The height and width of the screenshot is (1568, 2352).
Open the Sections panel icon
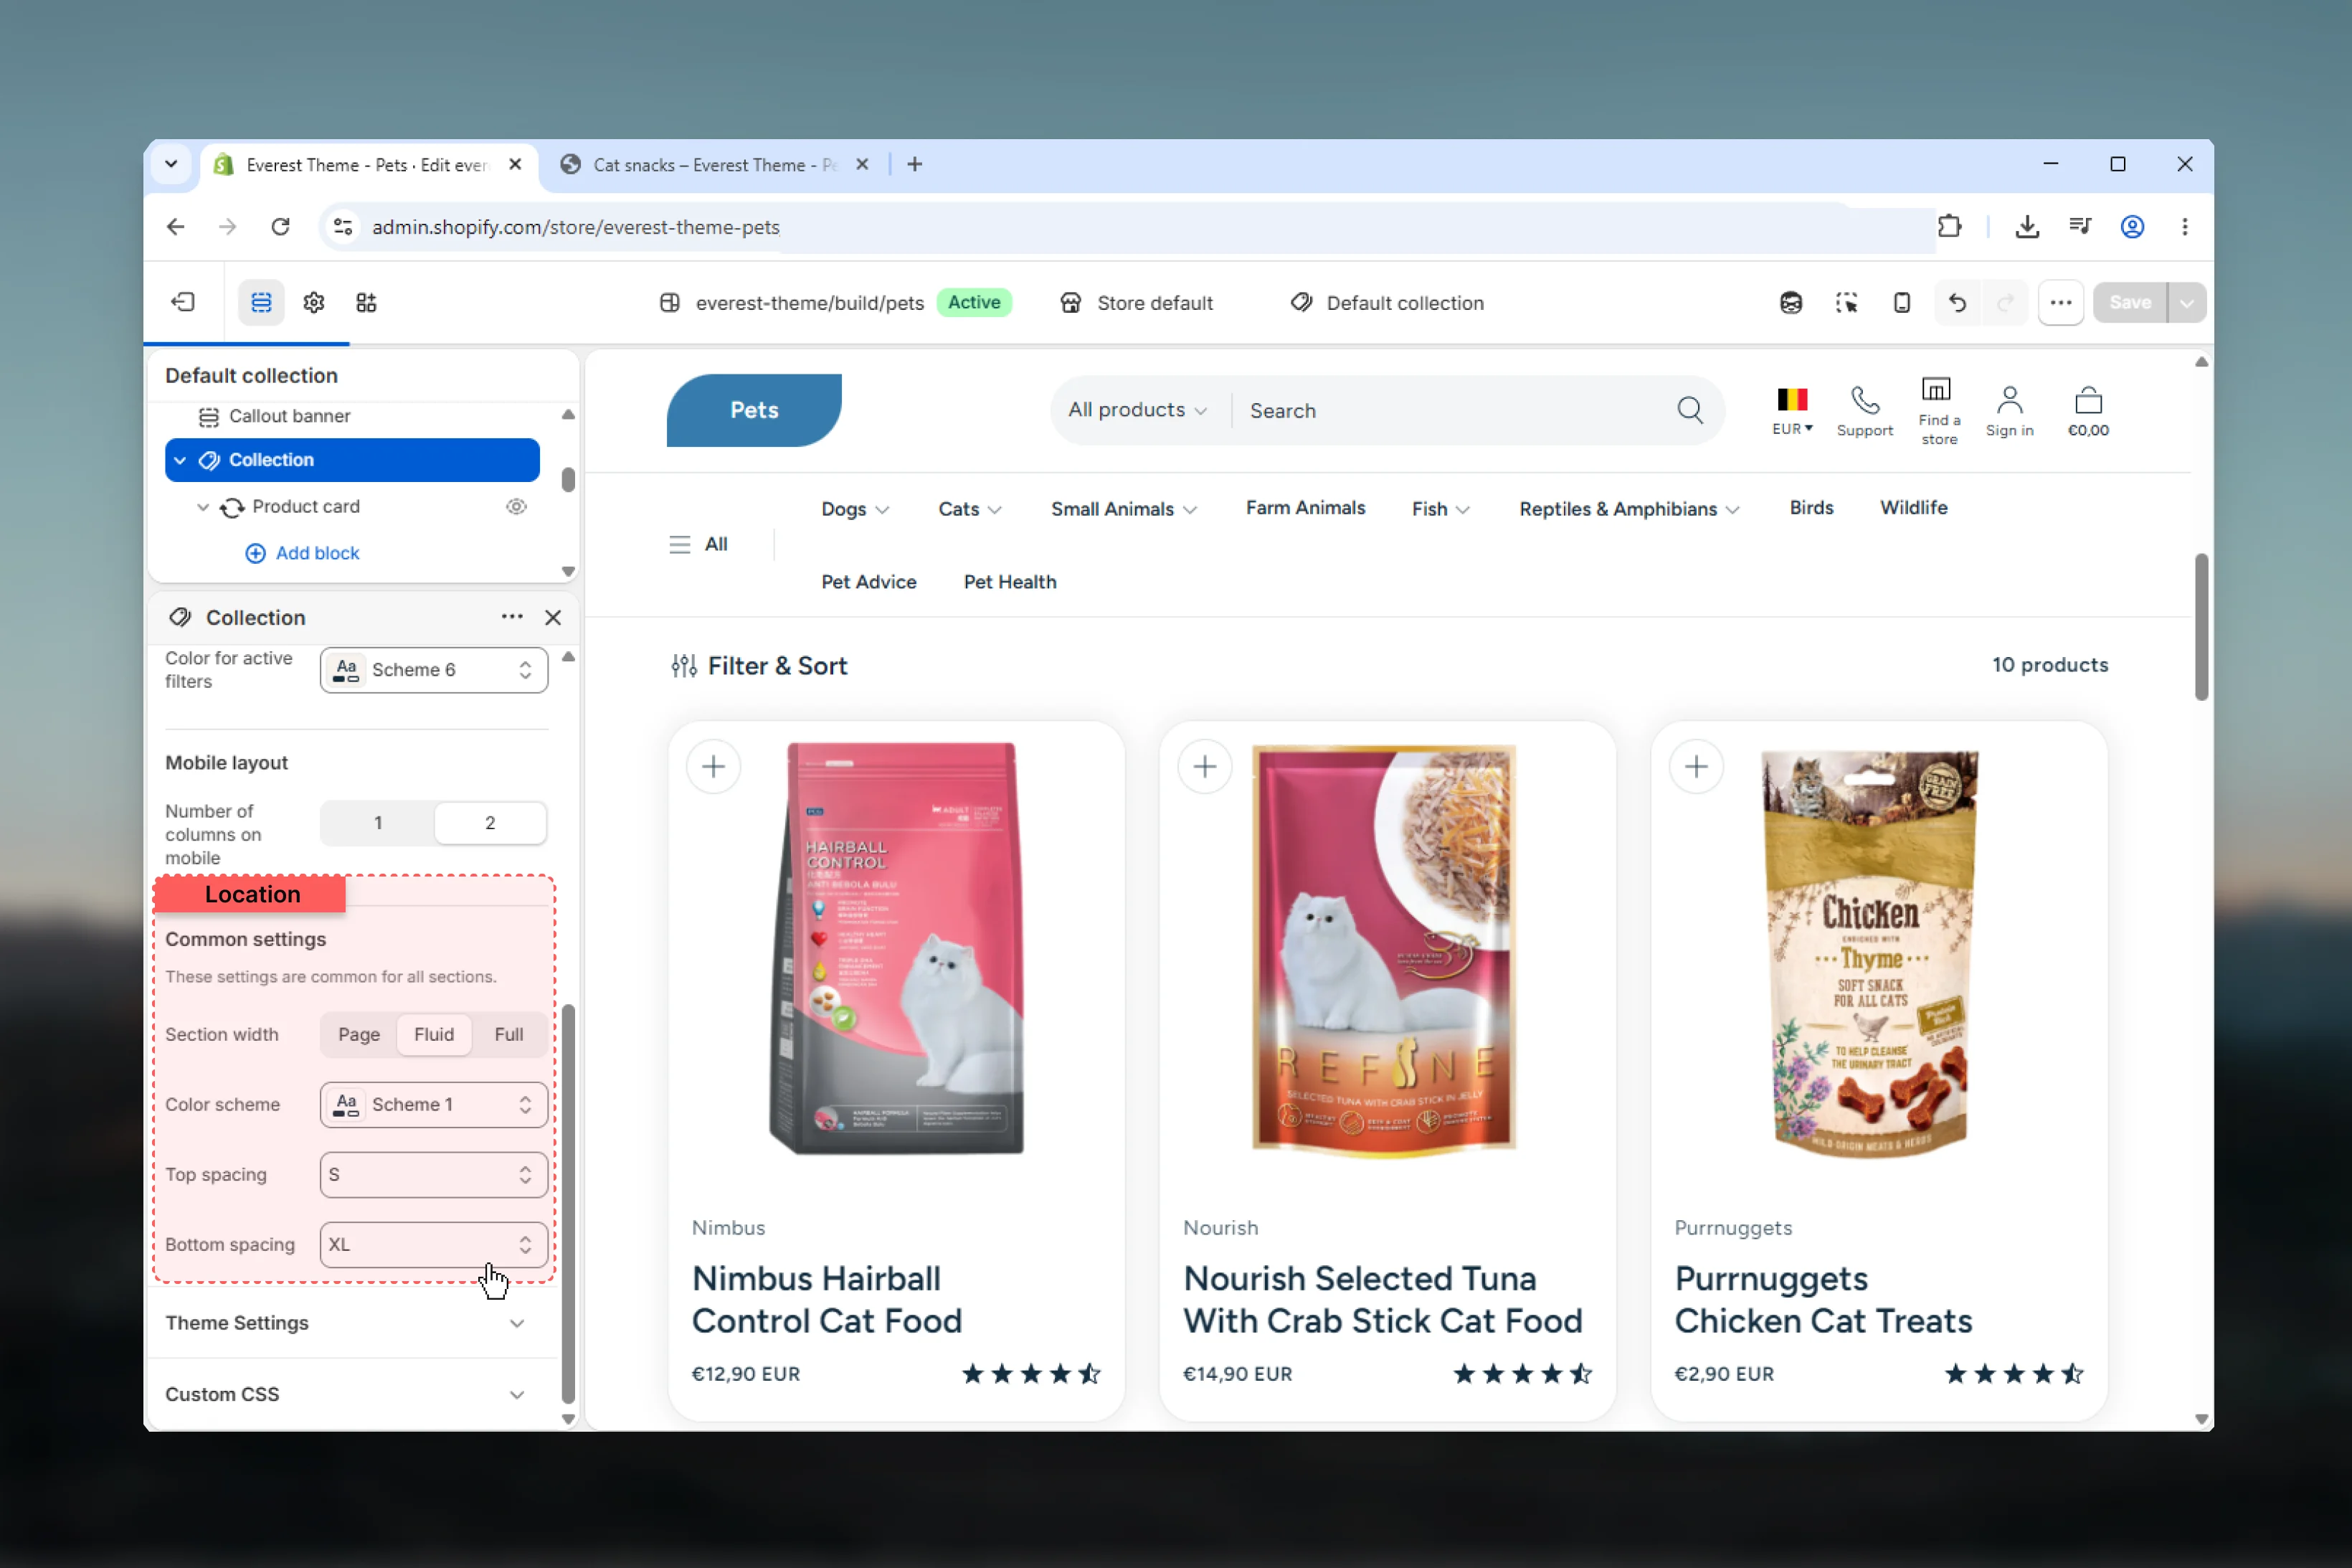[261, 302]
